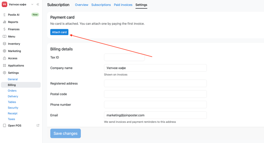The image size is (264, 143).
Task: Click the Access lock icon
Action: [x=5, y=58]
